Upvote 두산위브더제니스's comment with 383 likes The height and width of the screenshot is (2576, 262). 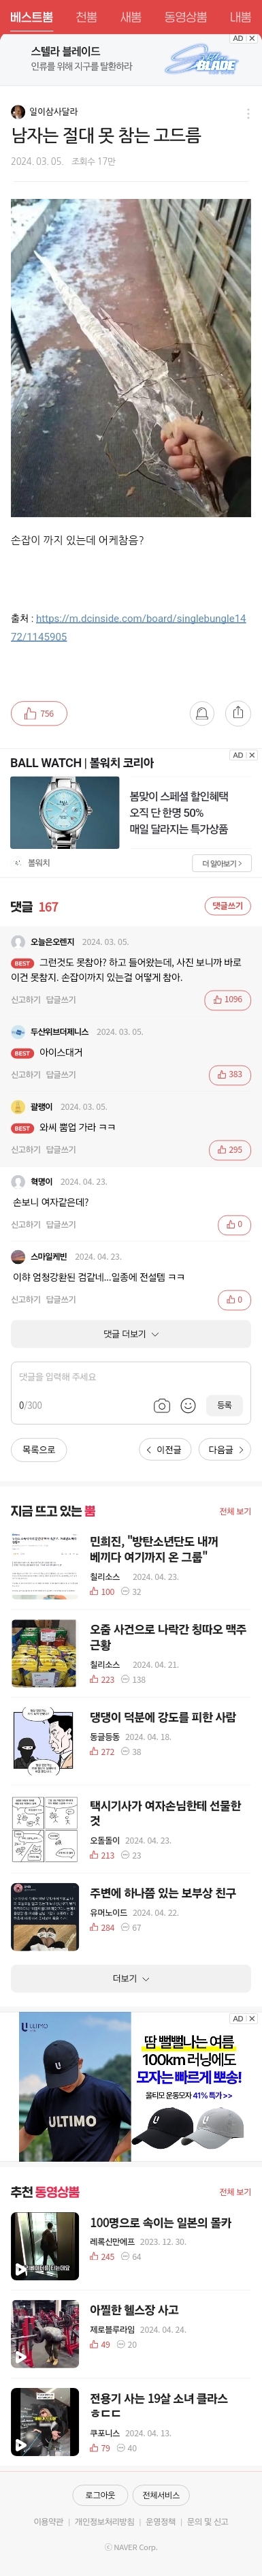tap(230, 1074)
